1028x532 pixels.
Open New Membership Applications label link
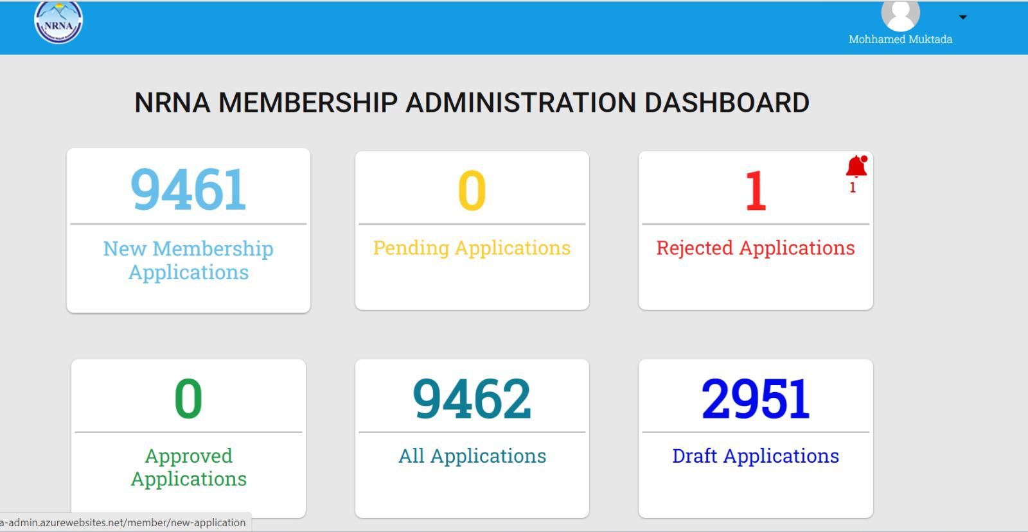[188, 260]
